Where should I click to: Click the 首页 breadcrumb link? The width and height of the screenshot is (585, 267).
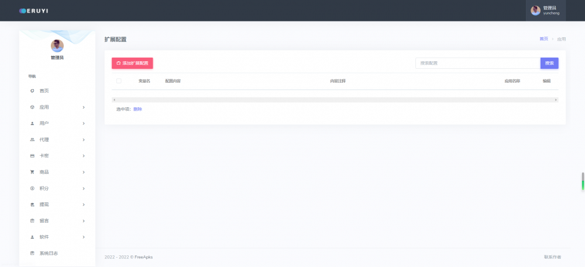pos(543,39)
